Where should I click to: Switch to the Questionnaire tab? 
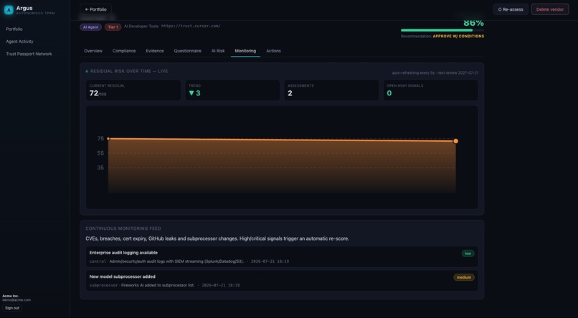188,51
